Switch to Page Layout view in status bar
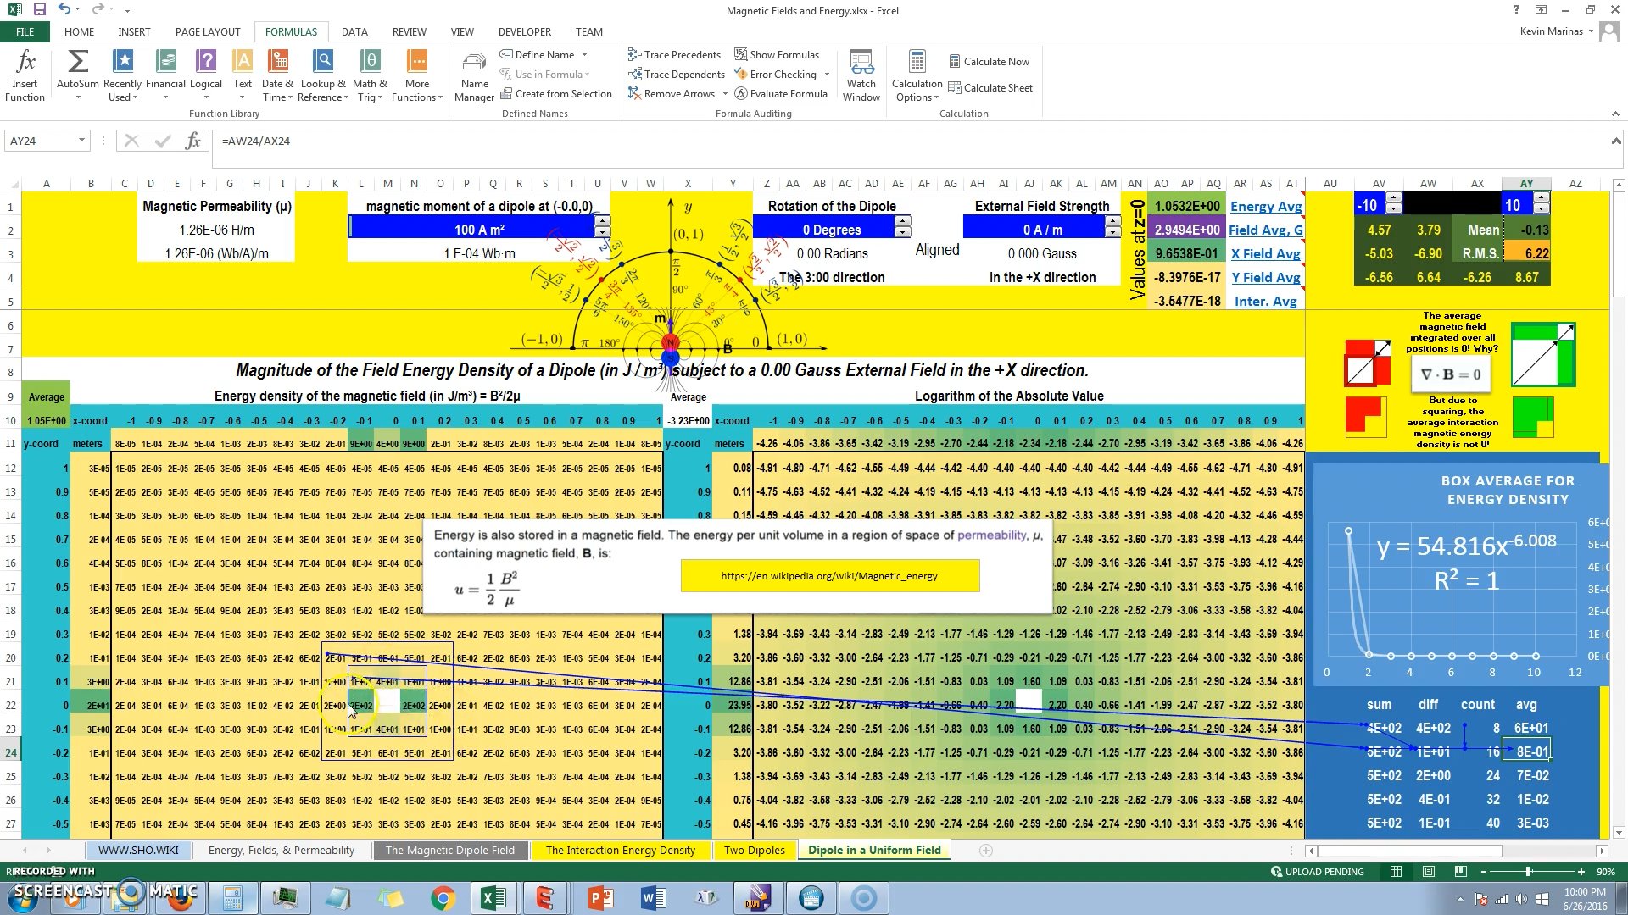Viewport: 1628px width, 915px height. coord(1428,872)
